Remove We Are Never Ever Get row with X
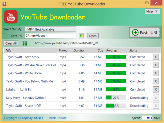Image resolution: width=164 pixels, height=123 pixels. [156, 65]
